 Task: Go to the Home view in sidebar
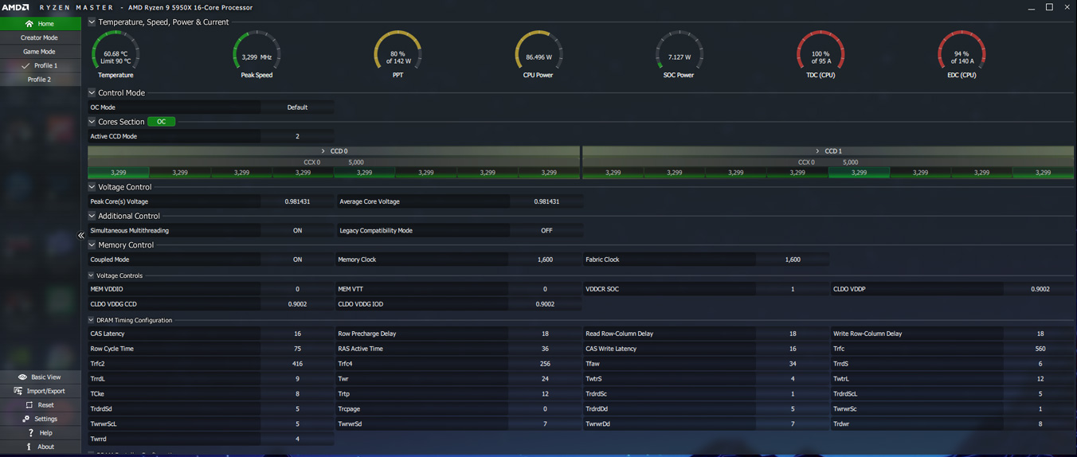point(40,24)
